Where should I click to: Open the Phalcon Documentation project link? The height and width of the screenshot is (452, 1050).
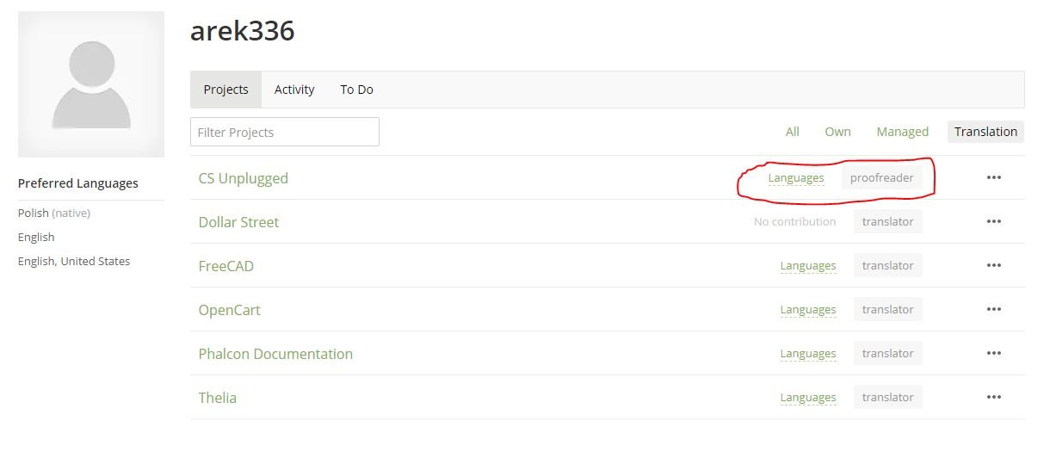click(x=275, y=354)
